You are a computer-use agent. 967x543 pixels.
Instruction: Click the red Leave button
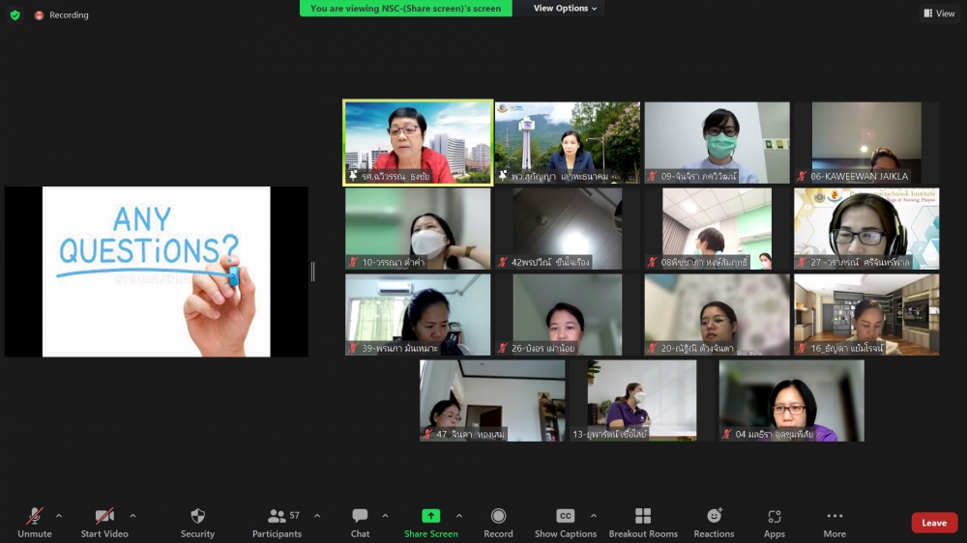(934, 523)
